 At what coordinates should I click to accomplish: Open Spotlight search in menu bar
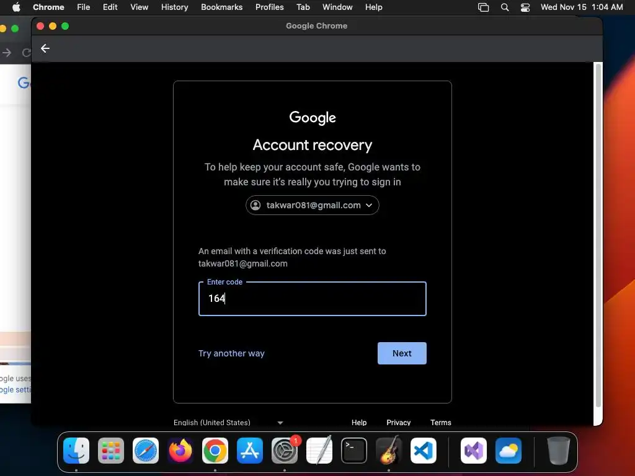pyautogui.click(x=505, y=7)
